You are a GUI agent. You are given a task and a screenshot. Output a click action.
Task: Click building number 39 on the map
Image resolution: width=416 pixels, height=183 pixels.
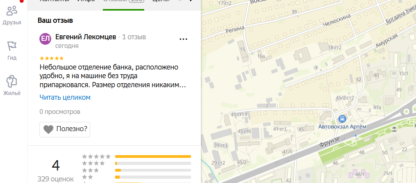coord(294,12)
